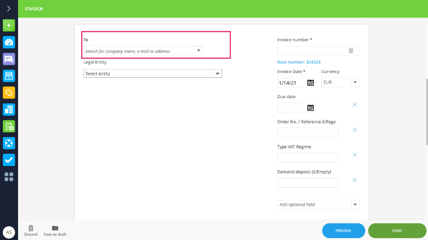Viewport: 428px width, 240px height.
Task: Open the blue checkmark tasks icon
Action: click(x=9, y=160)
